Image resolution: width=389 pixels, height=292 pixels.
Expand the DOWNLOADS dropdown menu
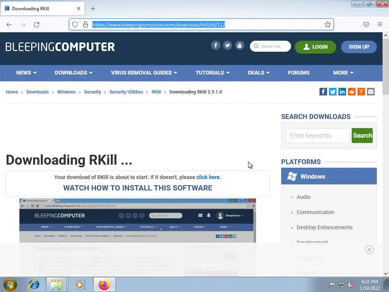pyautogui.click(x=73, y=73)
